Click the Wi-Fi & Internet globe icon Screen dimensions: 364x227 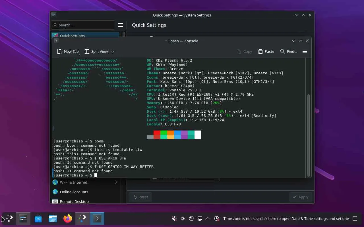[55, 182]
